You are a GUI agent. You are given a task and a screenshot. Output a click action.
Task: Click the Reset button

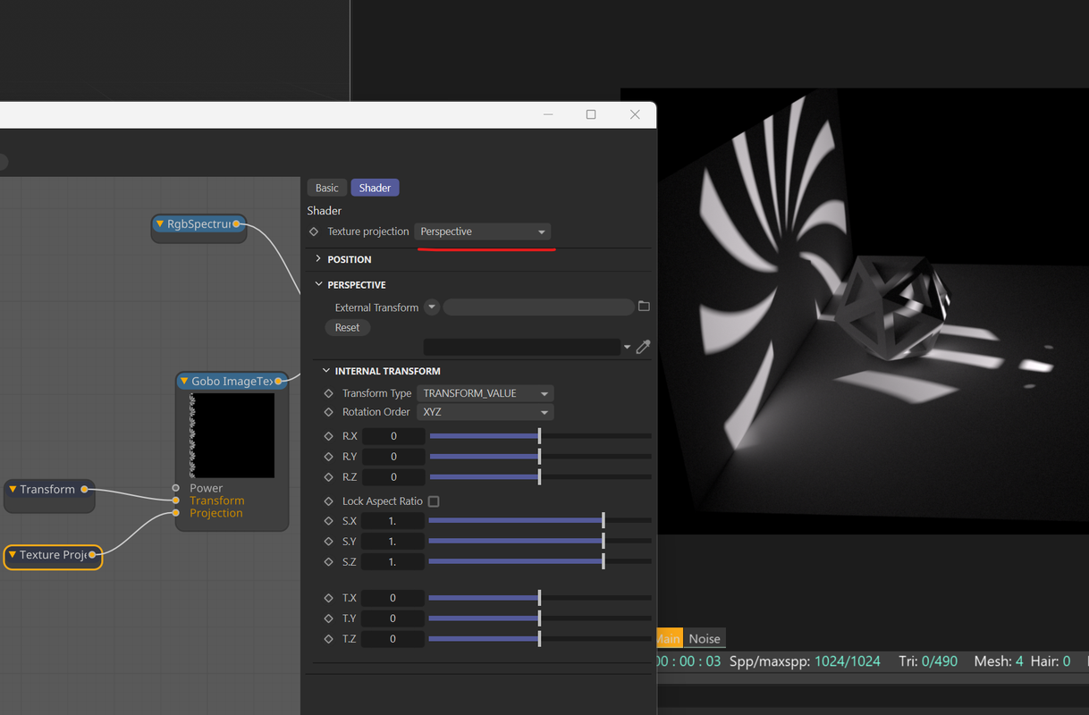click(x=347, y=327)
